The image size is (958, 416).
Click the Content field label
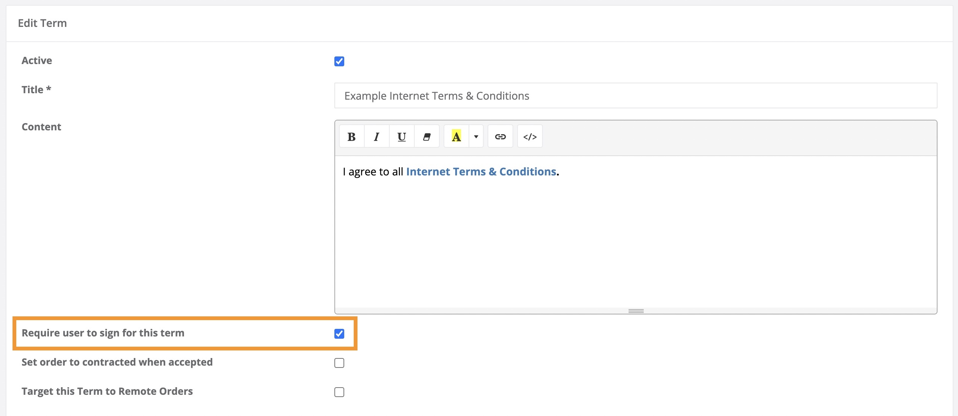(x=41, y=127)
